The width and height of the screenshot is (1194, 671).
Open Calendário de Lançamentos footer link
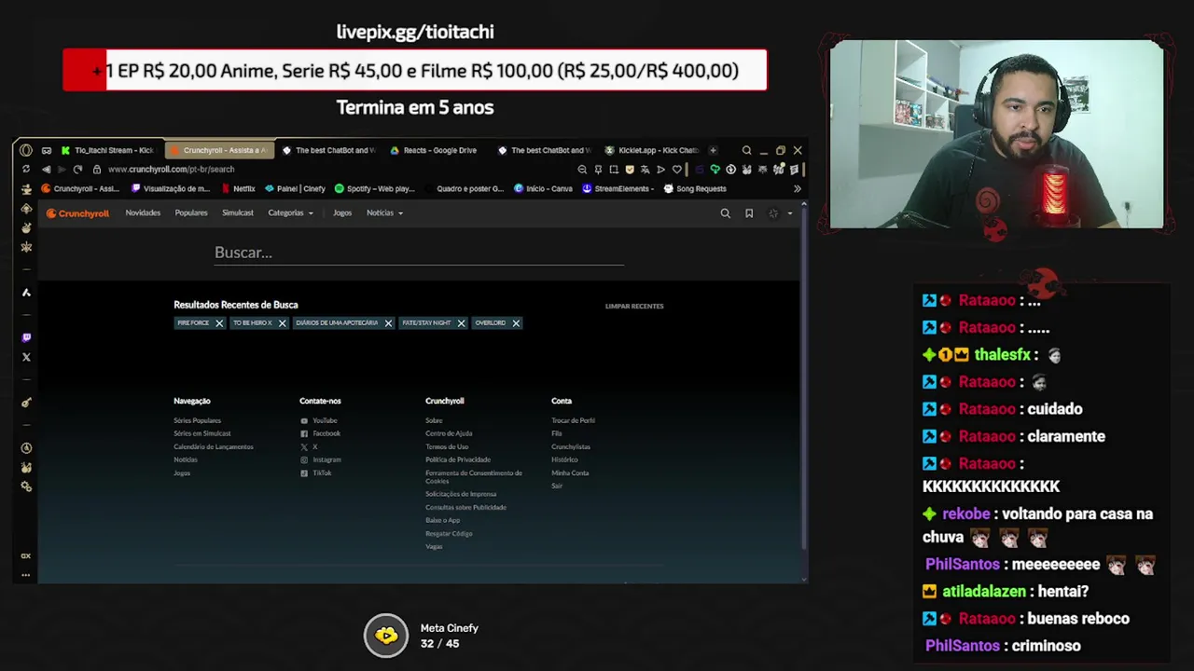213,446
